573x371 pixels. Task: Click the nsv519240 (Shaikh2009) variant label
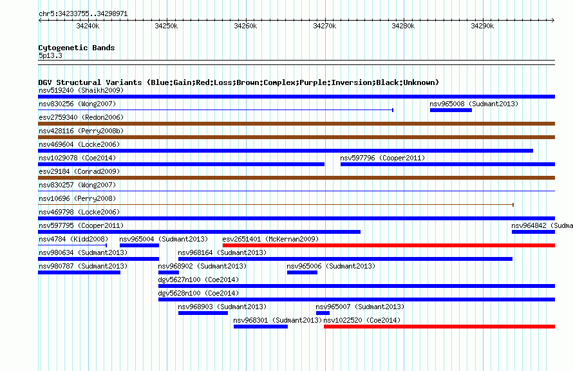tap(81, 90)
